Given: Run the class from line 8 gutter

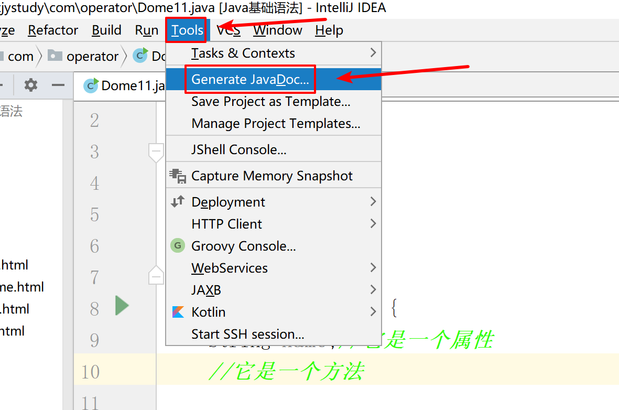Looking at the screenshot, I should [122, 306].
